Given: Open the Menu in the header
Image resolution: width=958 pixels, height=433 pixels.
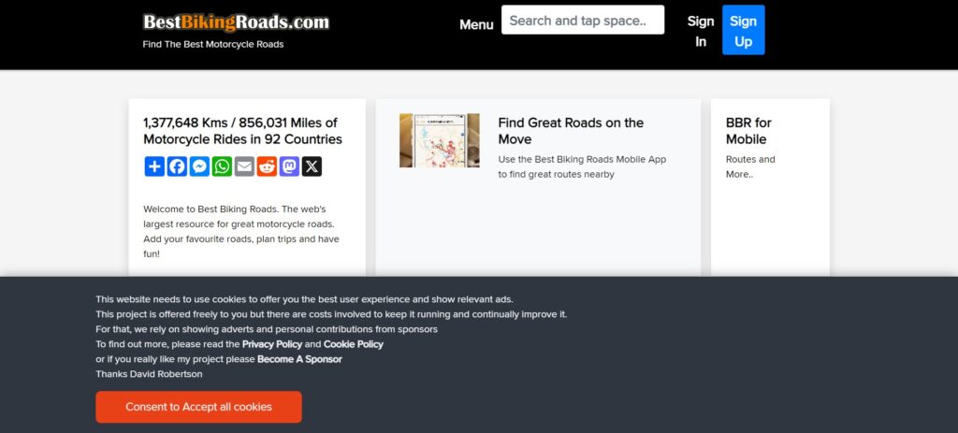Looking at the screenshot, I should point(476,24).
